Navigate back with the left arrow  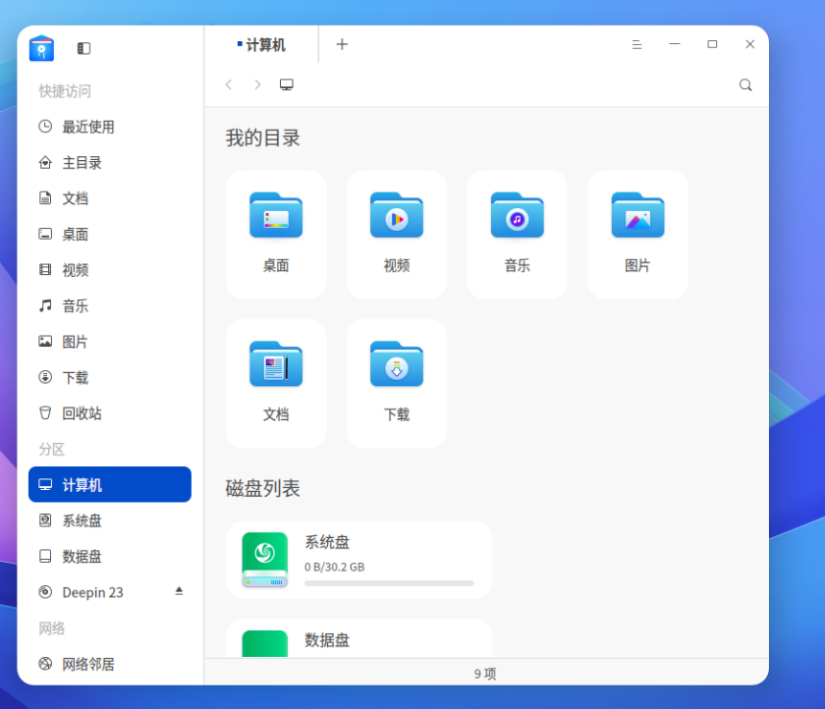229,84
